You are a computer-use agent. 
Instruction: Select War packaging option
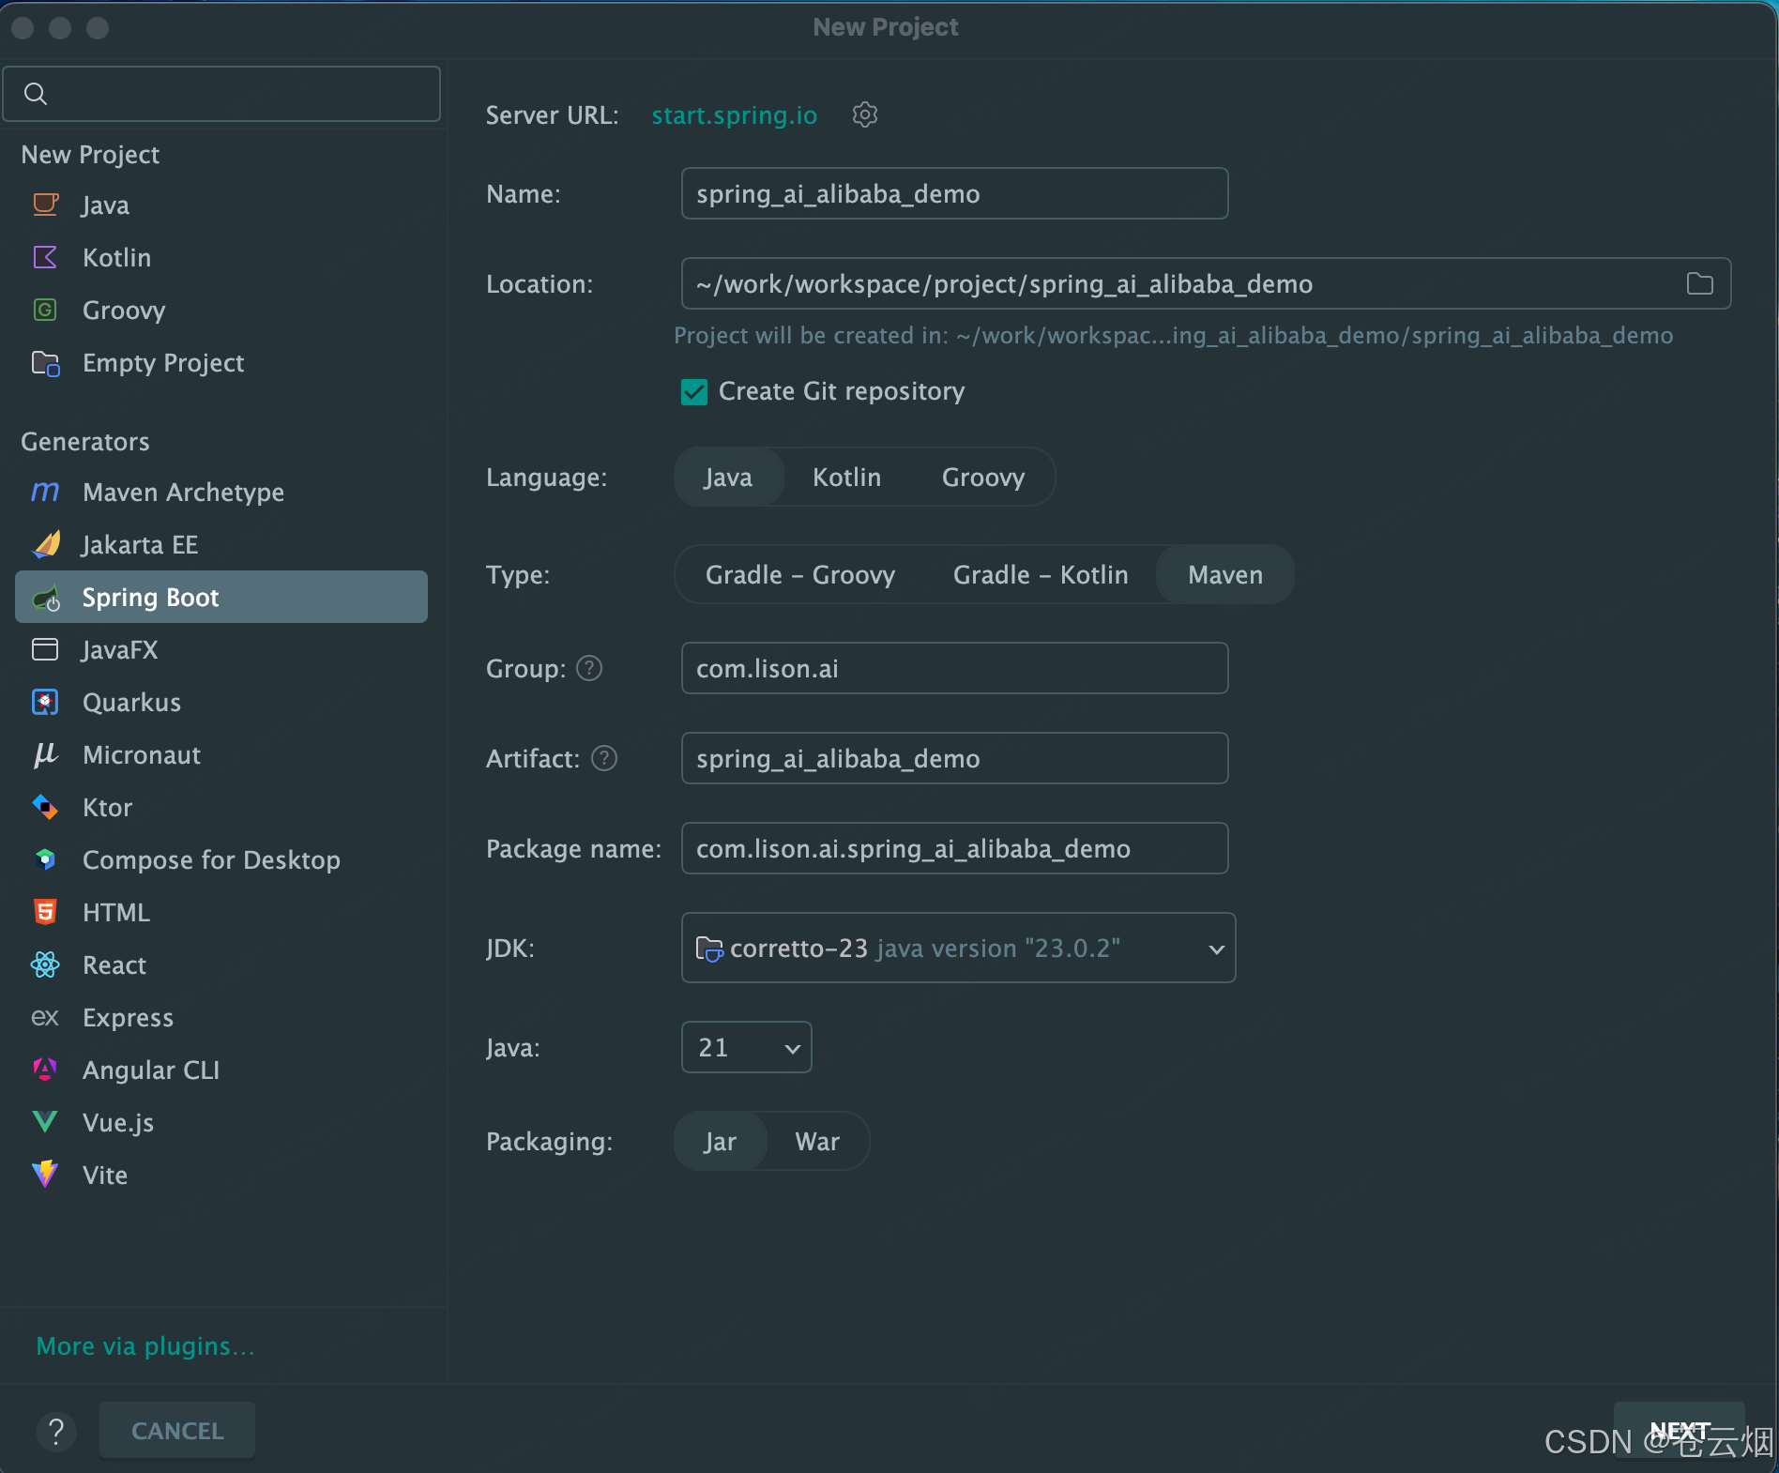(x=816, y=1142)
